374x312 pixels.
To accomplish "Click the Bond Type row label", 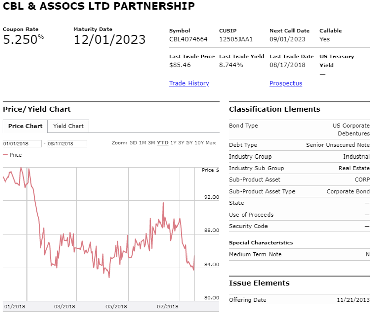I will point(243,126).
